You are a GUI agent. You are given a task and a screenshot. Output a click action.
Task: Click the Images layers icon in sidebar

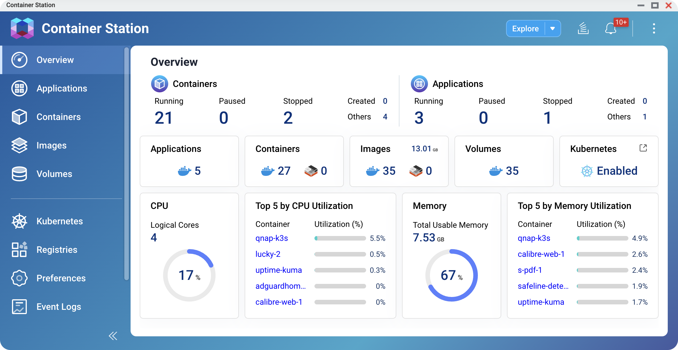[x=19, y=145]
